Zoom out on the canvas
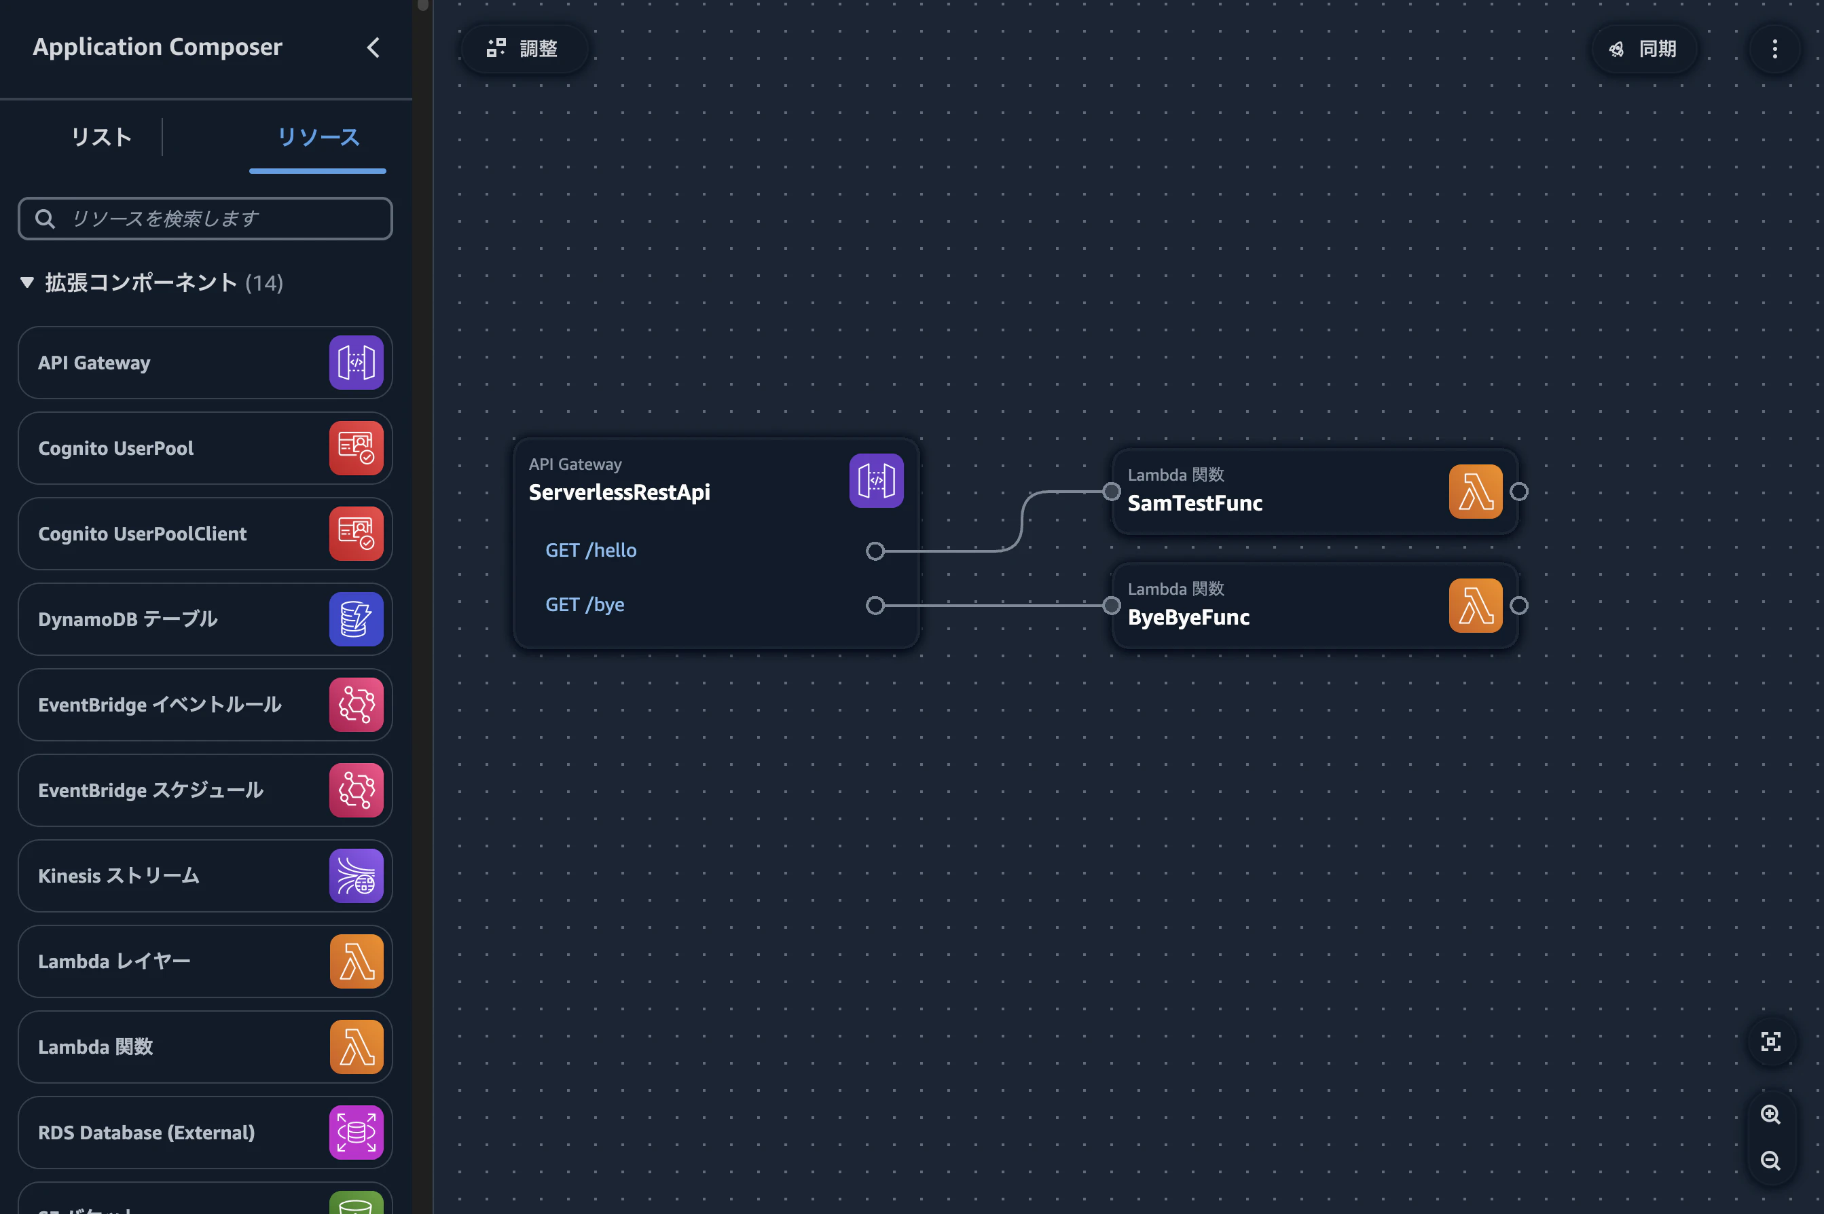 1770,1160
